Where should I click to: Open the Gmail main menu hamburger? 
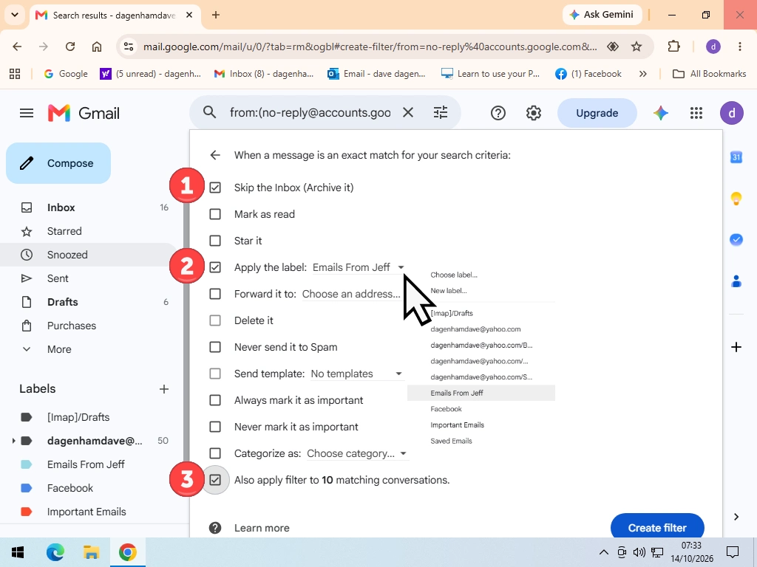click(27, 113)
